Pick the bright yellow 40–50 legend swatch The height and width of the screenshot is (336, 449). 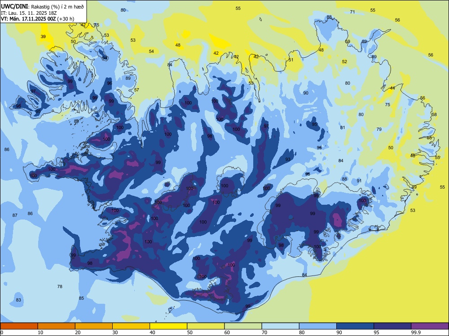(x=168, y=326)
